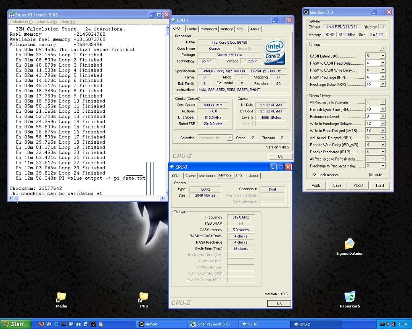Select the Papierkorb recycle bin icon

350,299
